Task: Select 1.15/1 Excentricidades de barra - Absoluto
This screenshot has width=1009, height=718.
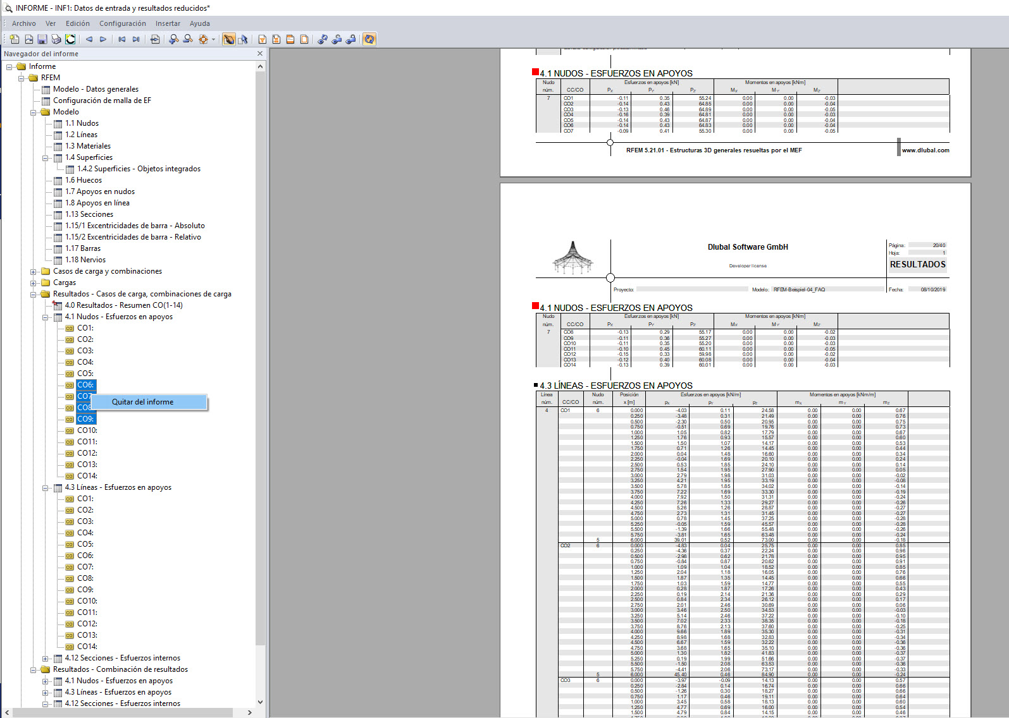Action: point(135,226)
